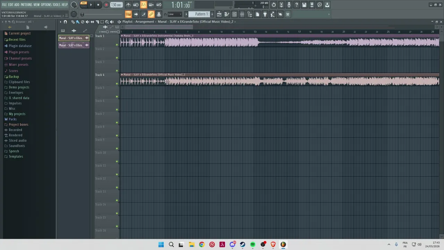Open the FILE menu

[4, 5]
